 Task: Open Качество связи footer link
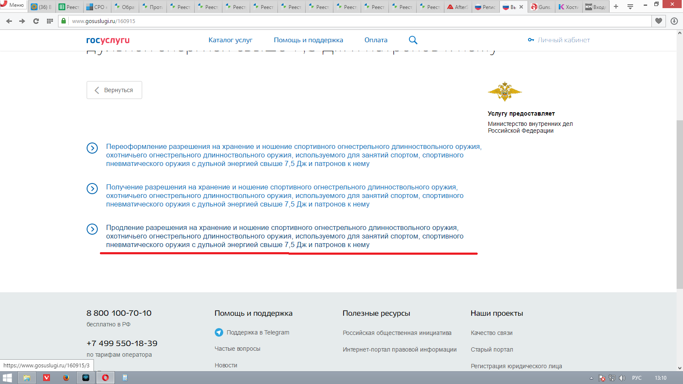492,333
